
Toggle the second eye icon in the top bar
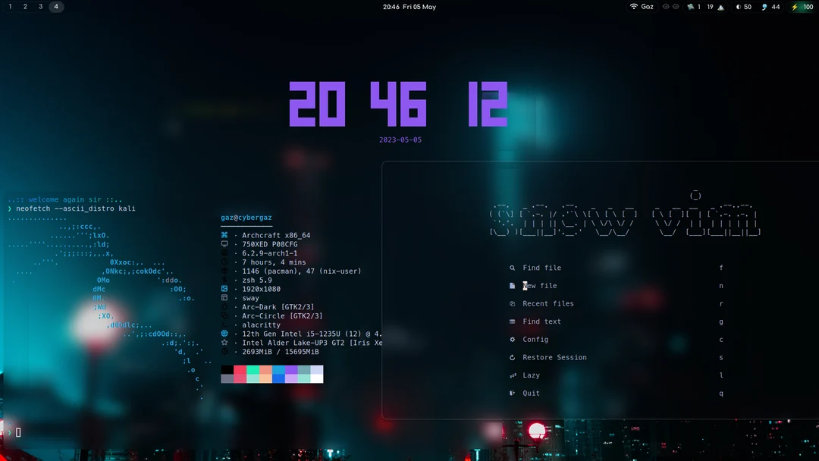coord(677,6)
